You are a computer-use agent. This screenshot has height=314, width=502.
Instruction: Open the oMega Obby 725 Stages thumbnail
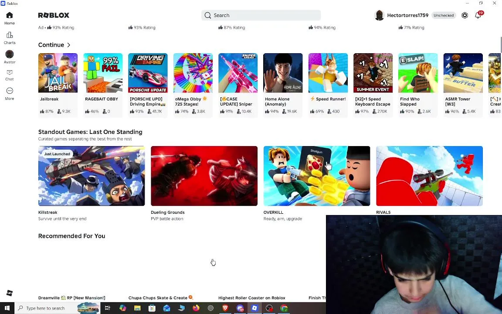(193, 73)
